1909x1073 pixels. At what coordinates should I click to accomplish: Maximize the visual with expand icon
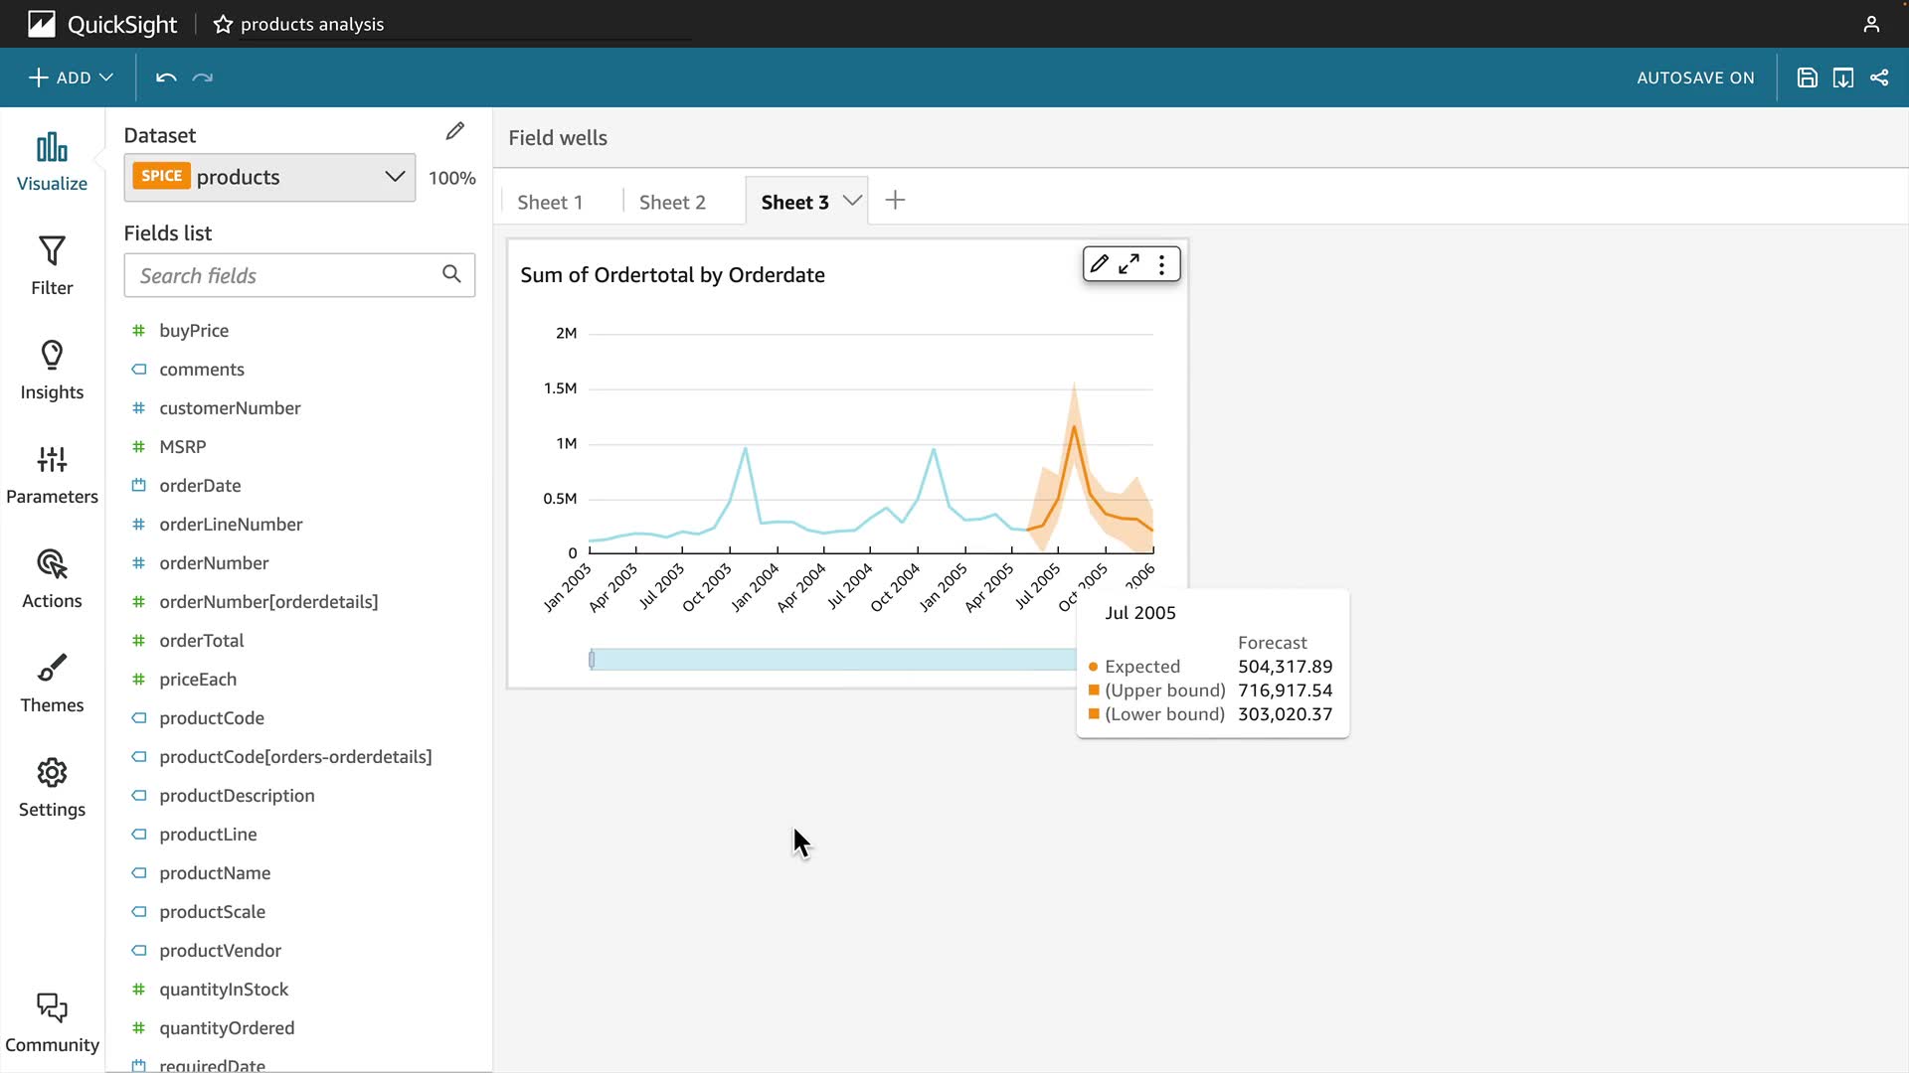[x=1128, y=264]
